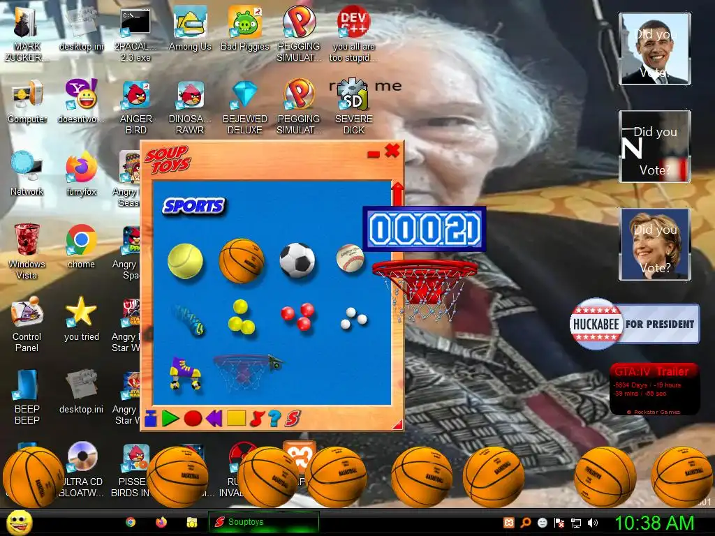Image resolution: width=715 pixels, height=536 pixels.
Task: Click the yellow stop square
Action: click(x=236, y=418)
